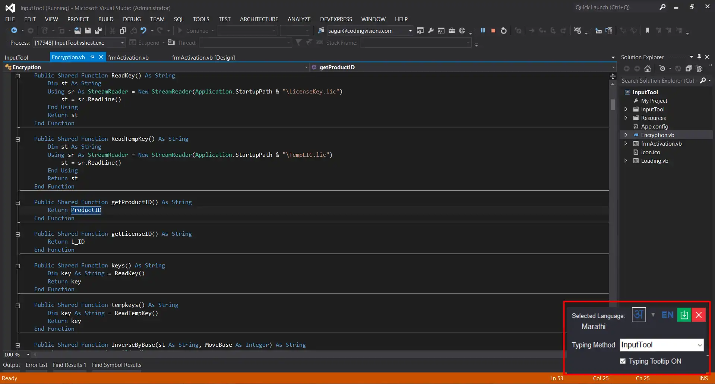Click the green download icon in InputTool panel
Viewport: 715px width, 384px height.
click(684, 315)
